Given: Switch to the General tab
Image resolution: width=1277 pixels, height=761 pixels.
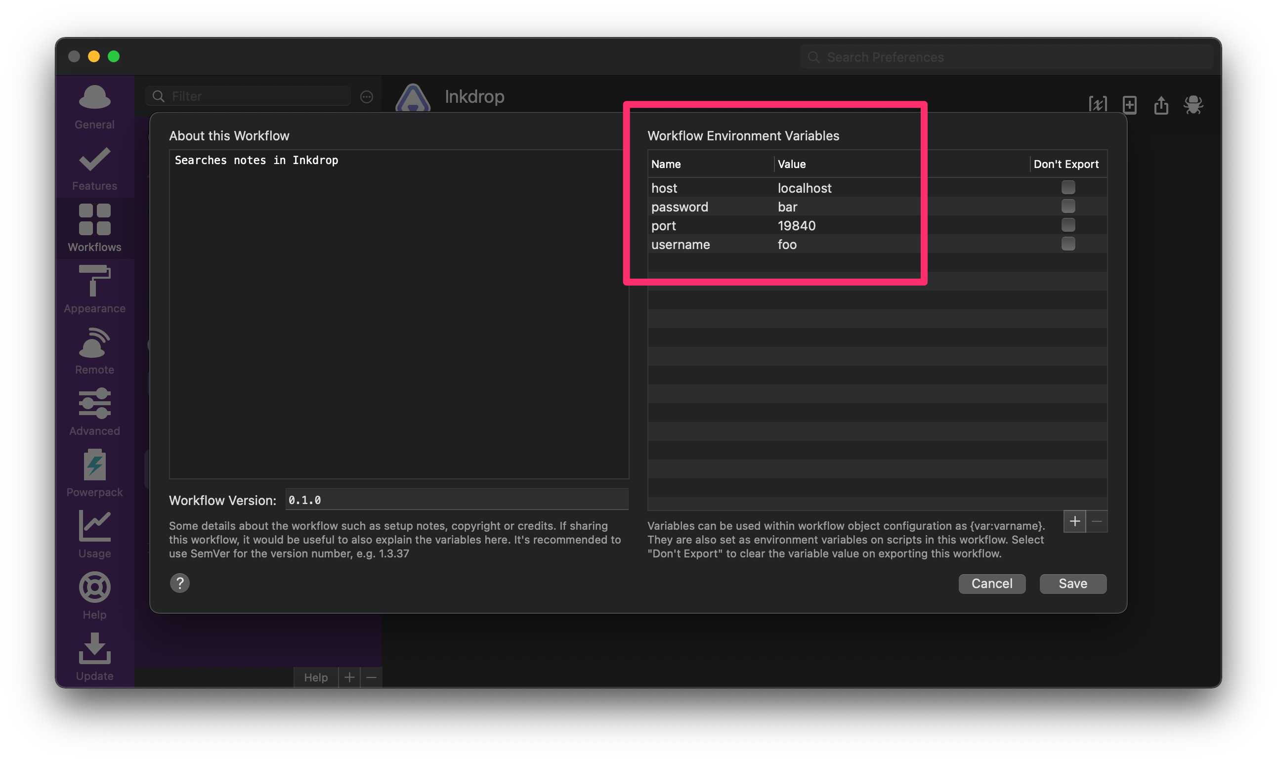Looking at the screenshot, I should pyautogui.click(x=94, y=106).
